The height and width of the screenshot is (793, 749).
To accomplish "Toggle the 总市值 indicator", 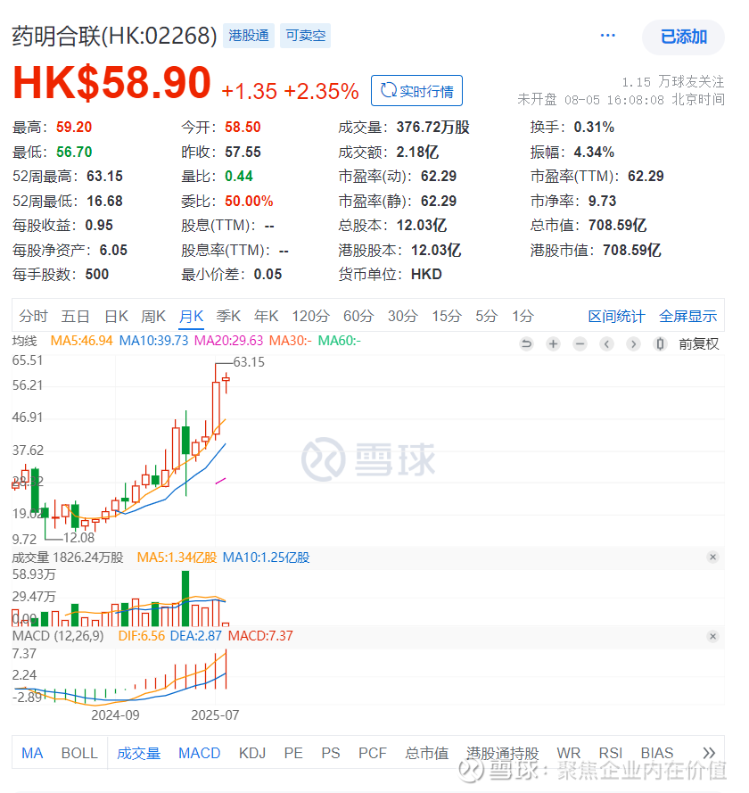I will (x=426, y=753).
